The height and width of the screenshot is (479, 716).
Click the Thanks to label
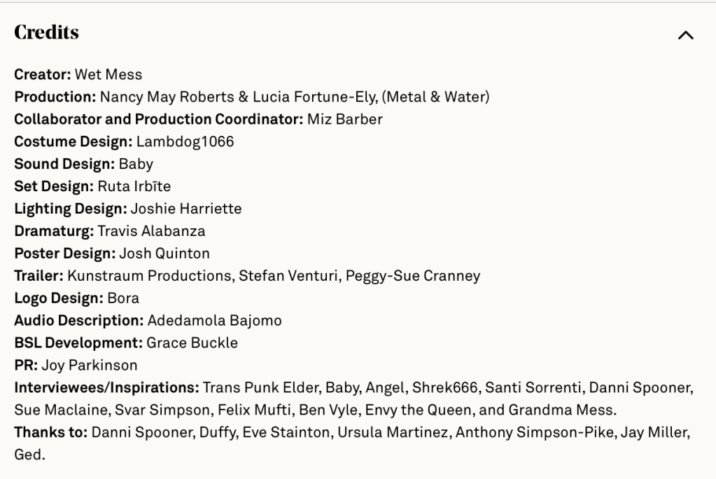click(50, 433)
